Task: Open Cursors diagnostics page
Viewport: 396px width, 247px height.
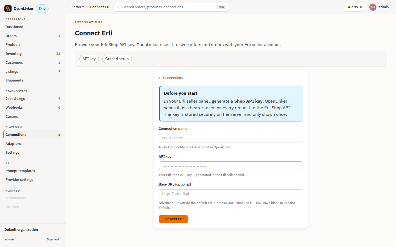Action: click(33, 117)
